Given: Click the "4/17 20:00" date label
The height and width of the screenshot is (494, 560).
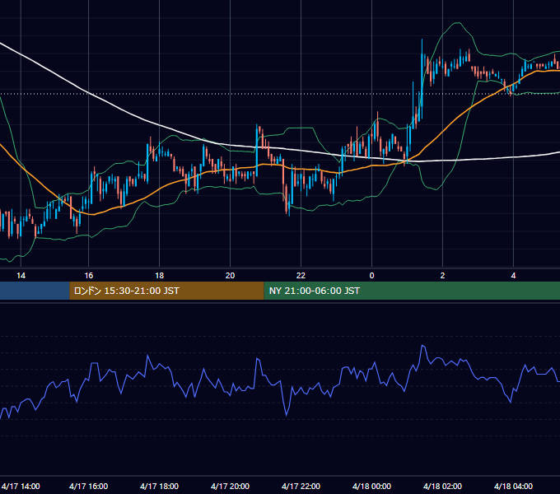Looking at the screenshot, I should pyautogui.click(x=230, y=486).
